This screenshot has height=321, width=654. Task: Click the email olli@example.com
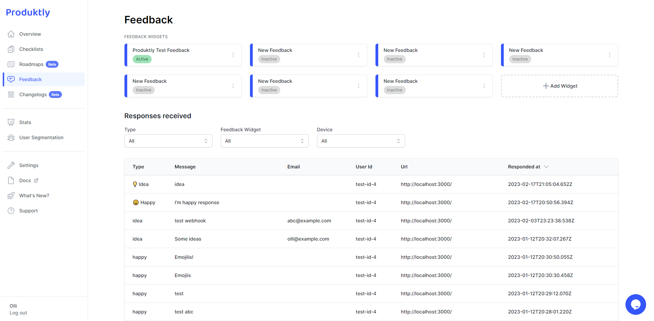(308, 239)
